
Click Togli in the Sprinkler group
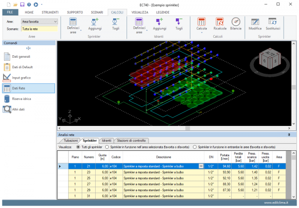pyautogui.click(x=116, y=24)
